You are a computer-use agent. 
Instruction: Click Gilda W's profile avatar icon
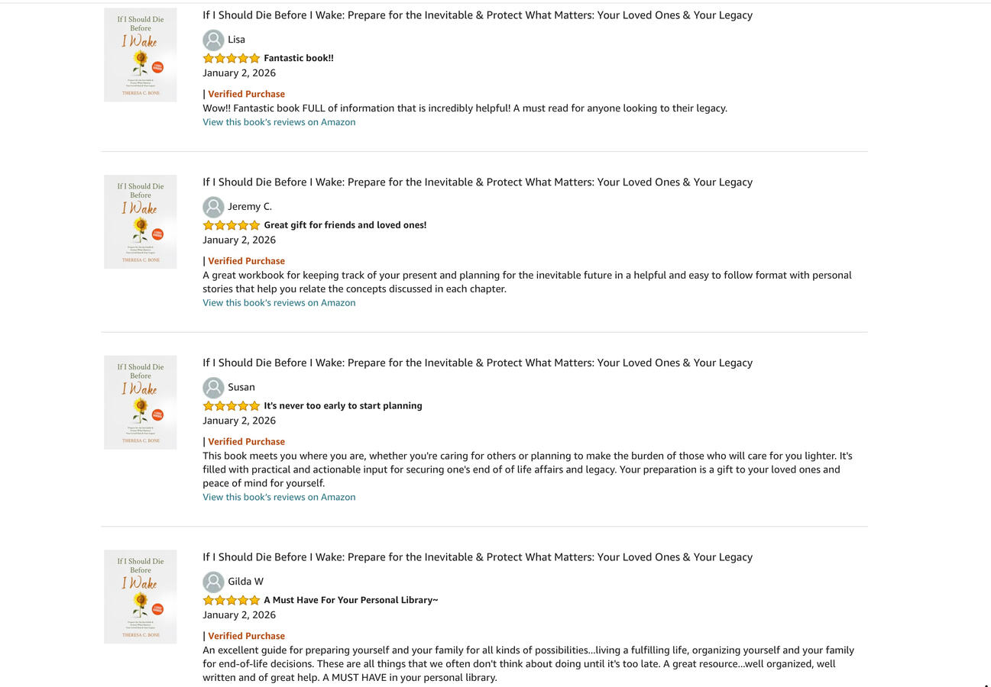coord(213,582)
